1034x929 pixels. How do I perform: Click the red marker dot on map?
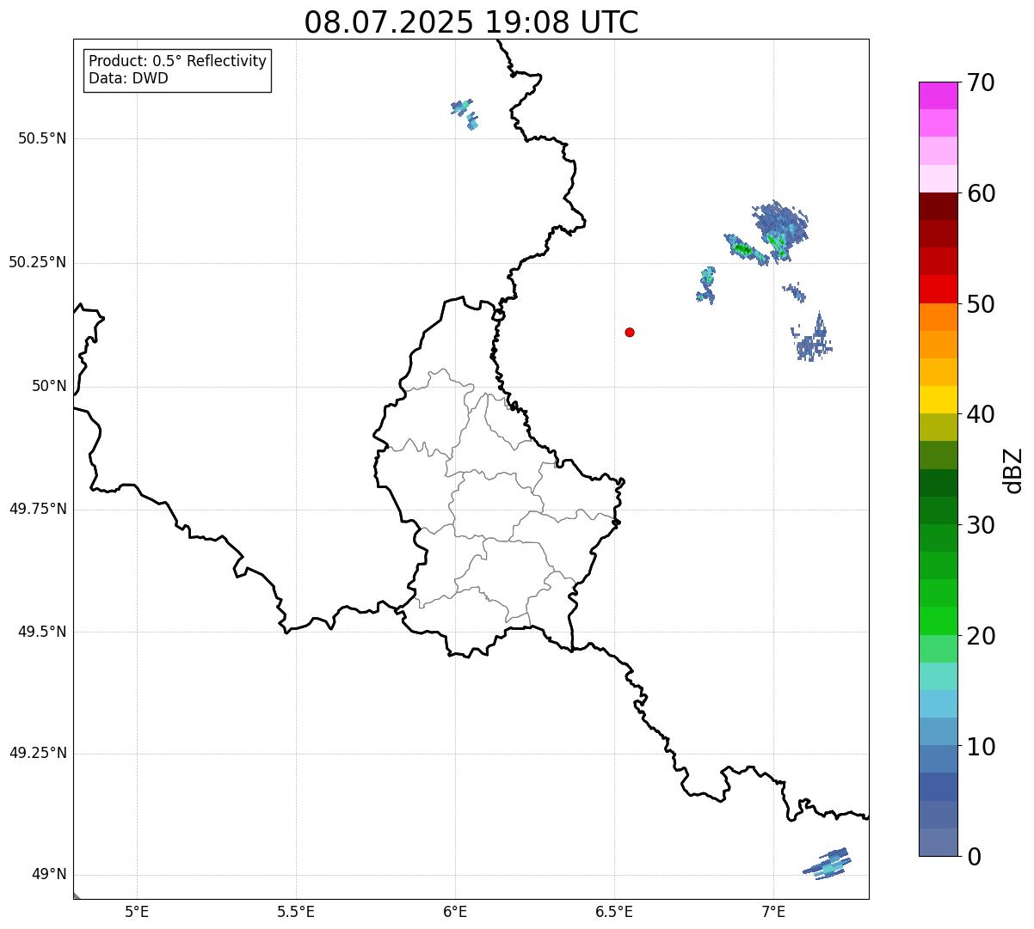(x=630, y=332)
